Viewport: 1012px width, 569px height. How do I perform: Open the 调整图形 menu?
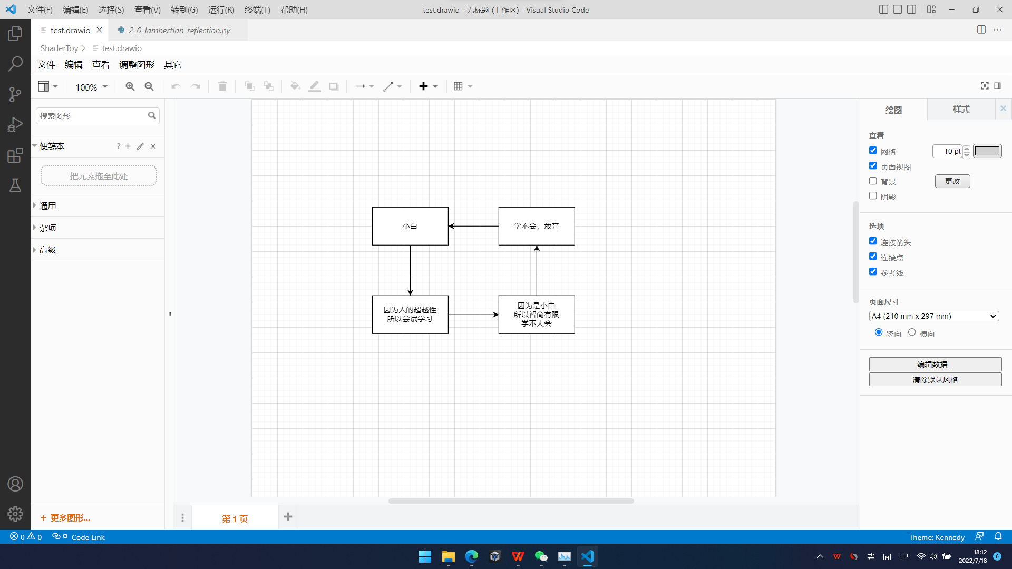click(137, 65)
